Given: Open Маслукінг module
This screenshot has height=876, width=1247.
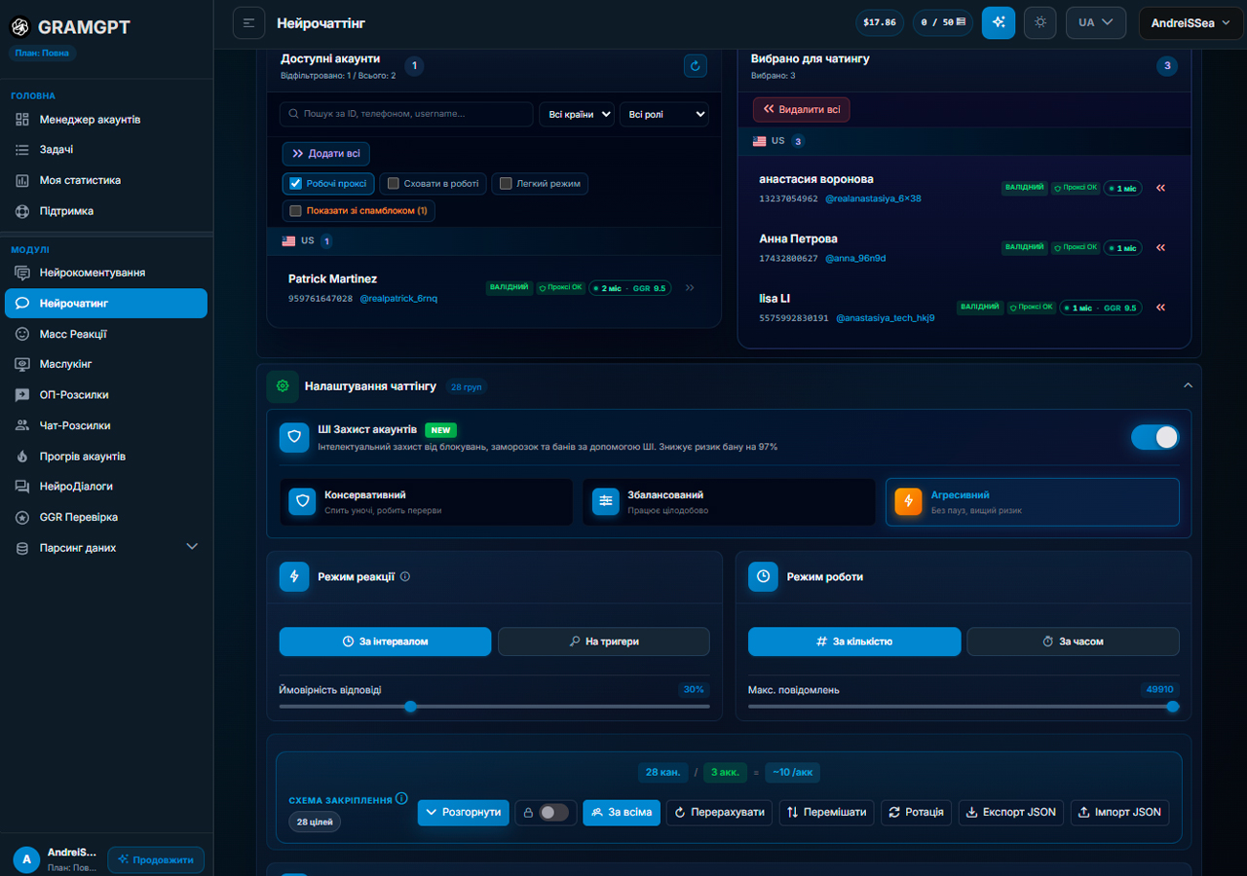Looking at the screenshot, I should coord(106,364).
